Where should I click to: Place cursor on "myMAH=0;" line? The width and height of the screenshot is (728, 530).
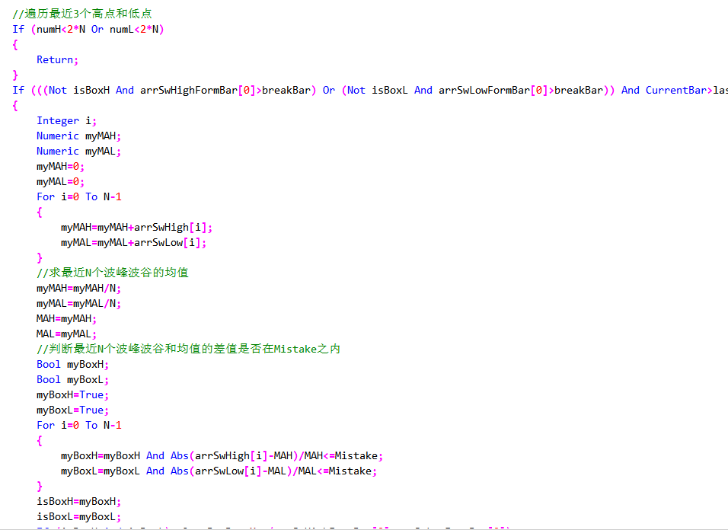pos(60,166)
